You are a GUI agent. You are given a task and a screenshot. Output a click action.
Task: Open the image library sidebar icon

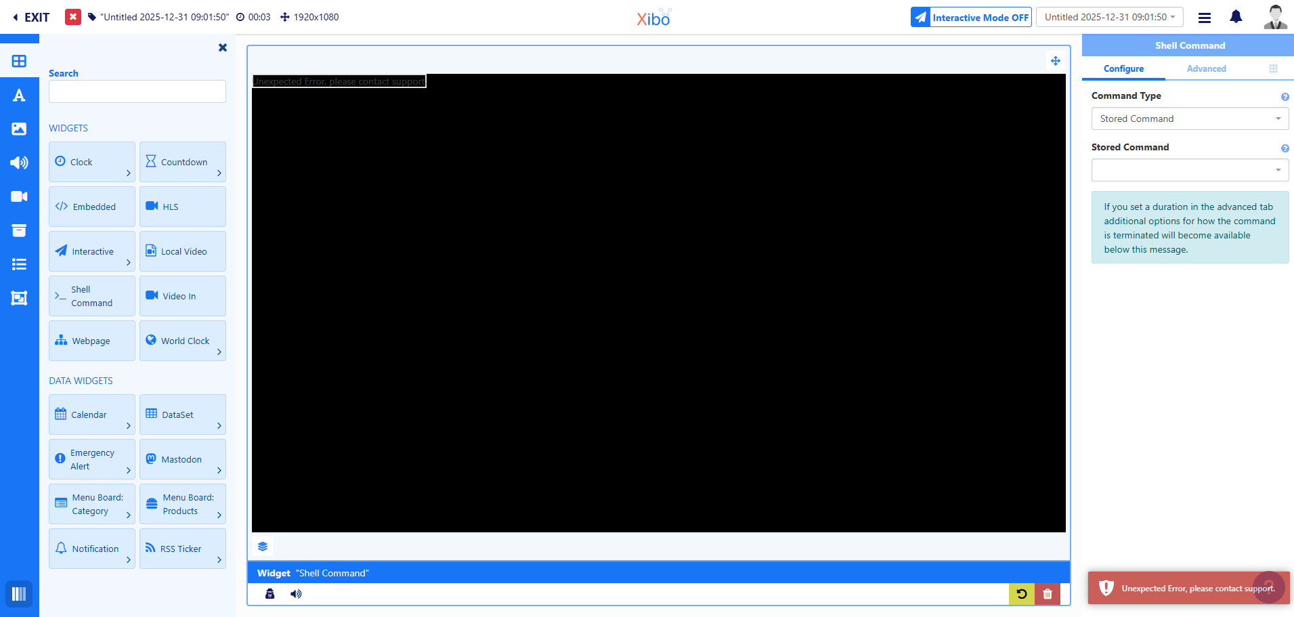click(19, 129)
